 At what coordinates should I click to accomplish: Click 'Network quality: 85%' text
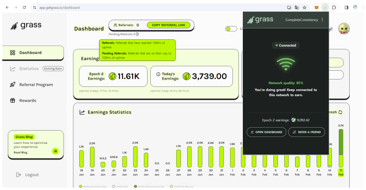coord(286,83)
